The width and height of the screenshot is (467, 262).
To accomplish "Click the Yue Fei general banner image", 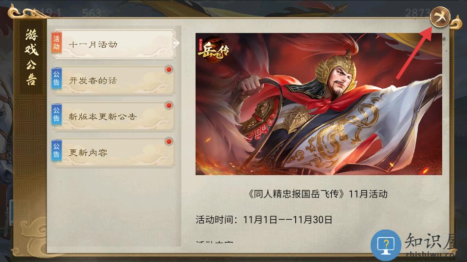I will pyautogui.click(x=319, y=104).
